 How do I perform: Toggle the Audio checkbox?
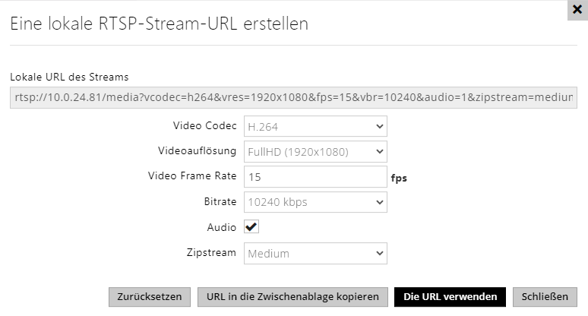[251, 227]
